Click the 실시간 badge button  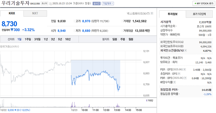pos(96,4)
